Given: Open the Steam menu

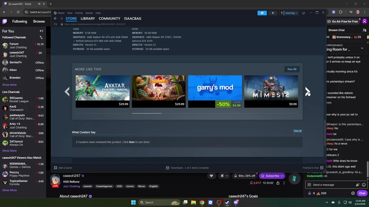Looking at the screenshot, I should click(59, 13).
